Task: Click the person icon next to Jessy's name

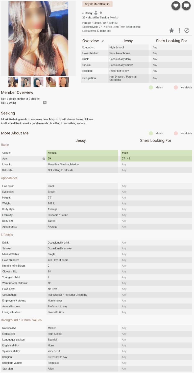Action: click(x=96, y=13)
